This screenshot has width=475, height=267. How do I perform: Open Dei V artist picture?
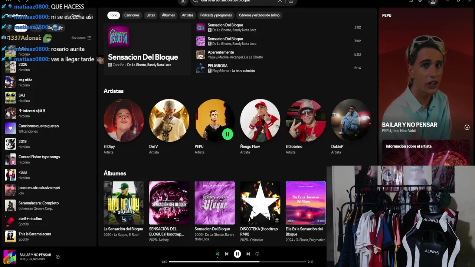click(x=169, y=120)
